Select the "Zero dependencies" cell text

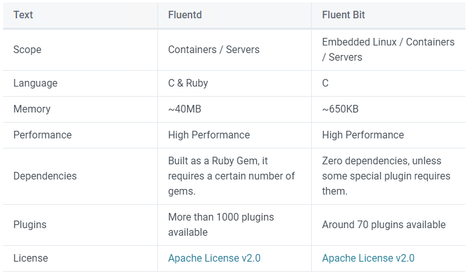(386, 176)
